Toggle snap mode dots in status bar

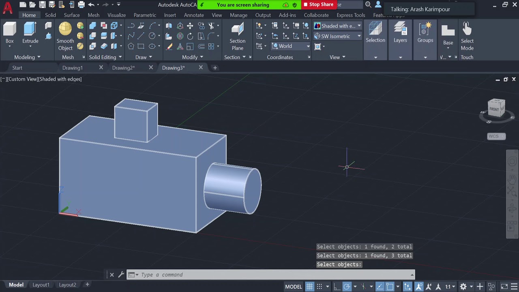(x=320, y=287)
